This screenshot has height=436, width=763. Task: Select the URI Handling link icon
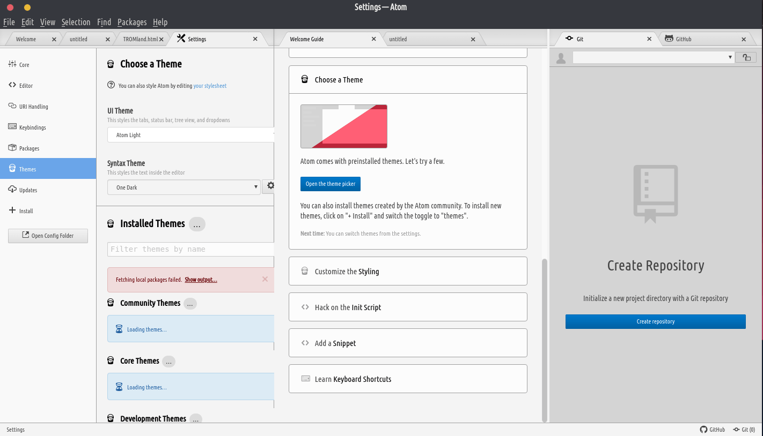12,106
